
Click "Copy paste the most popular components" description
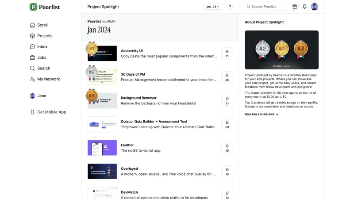coord(169,56)
